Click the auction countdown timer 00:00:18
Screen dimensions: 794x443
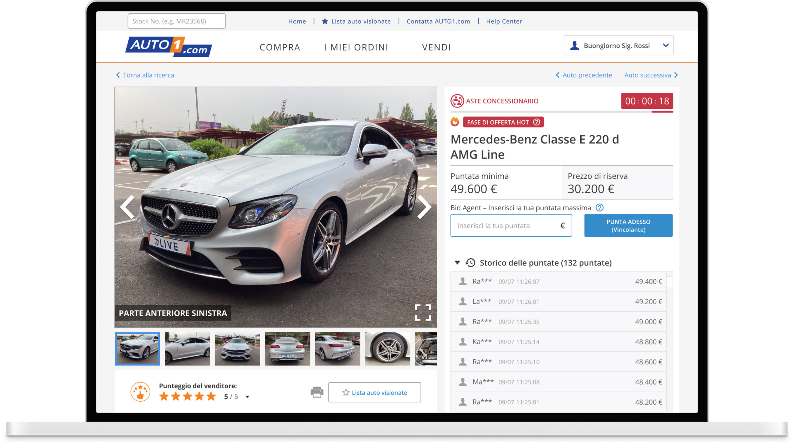pyautogui.click(x=647, y=101)
